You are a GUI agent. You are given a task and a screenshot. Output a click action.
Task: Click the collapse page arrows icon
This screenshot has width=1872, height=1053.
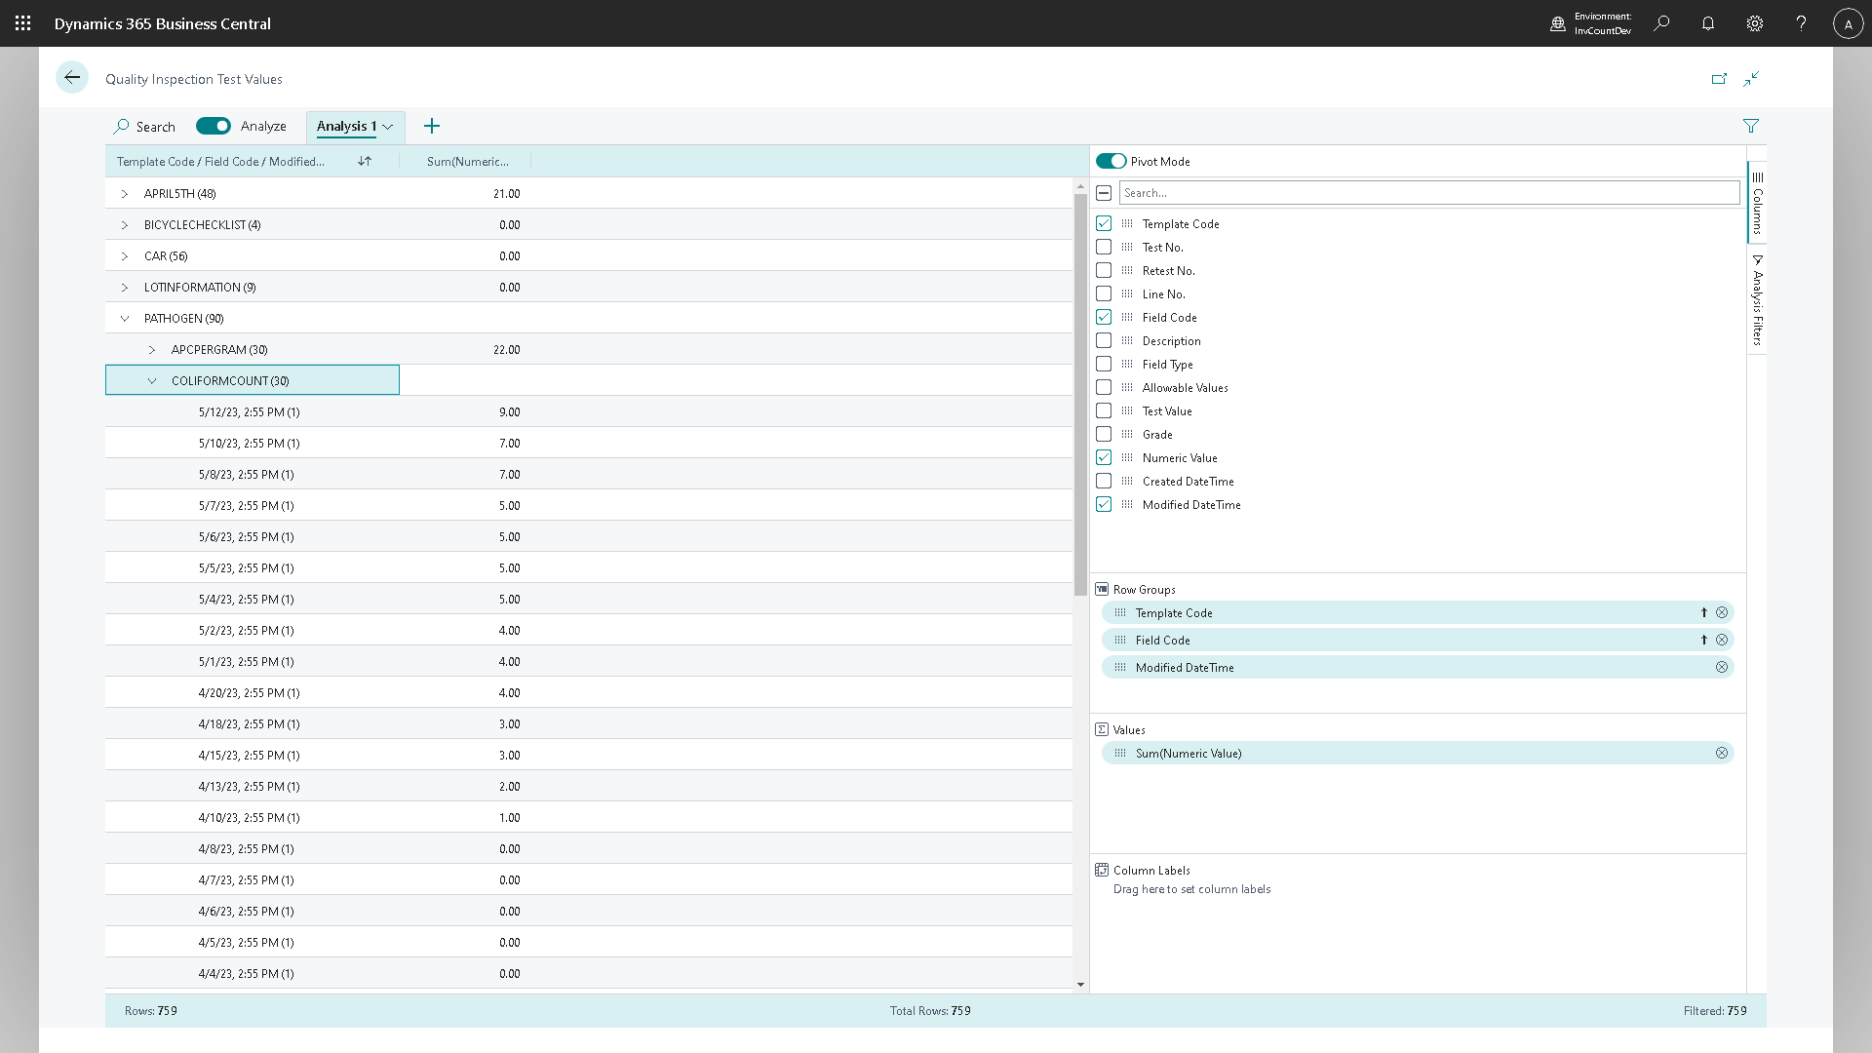click(x=1751, y=79)
